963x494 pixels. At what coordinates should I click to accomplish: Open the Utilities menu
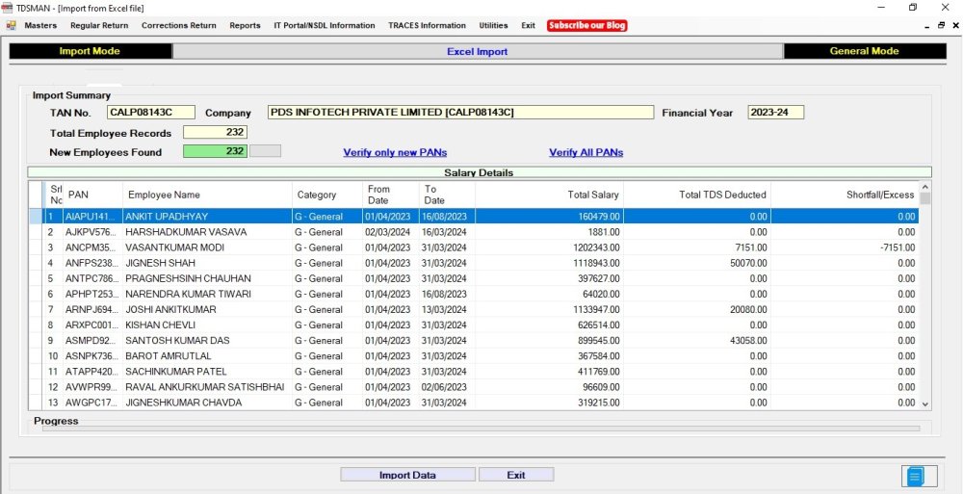point(493,26)
